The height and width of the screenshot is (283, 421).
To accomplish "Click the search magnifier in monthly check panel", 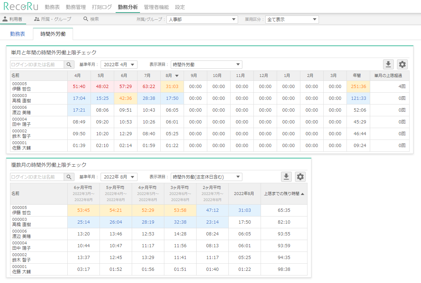I will [69, 65].
